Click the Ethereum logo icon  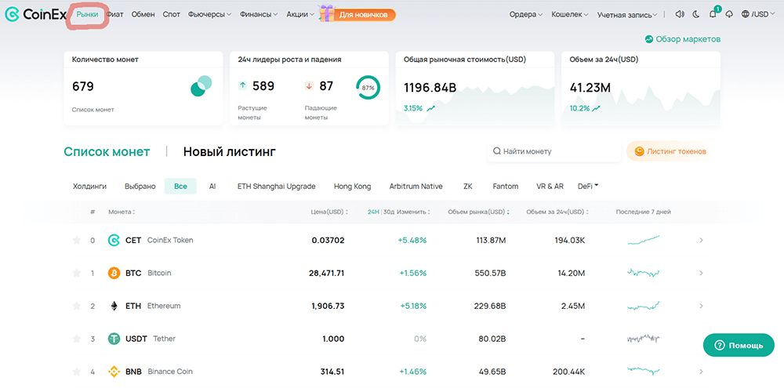point(114,306)
